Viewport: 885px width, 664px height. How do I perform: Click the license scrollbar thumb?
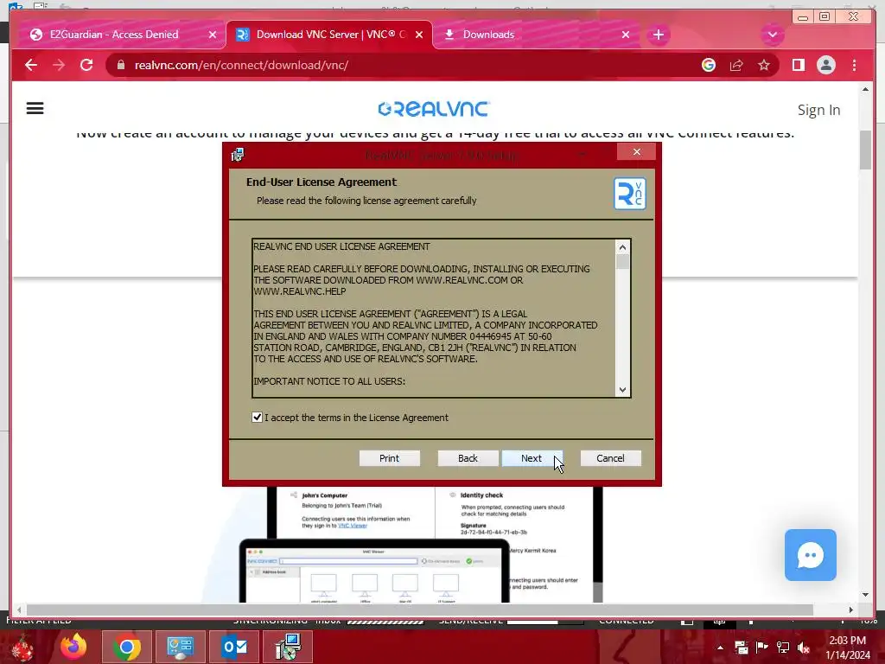click(x=622, y=261)
